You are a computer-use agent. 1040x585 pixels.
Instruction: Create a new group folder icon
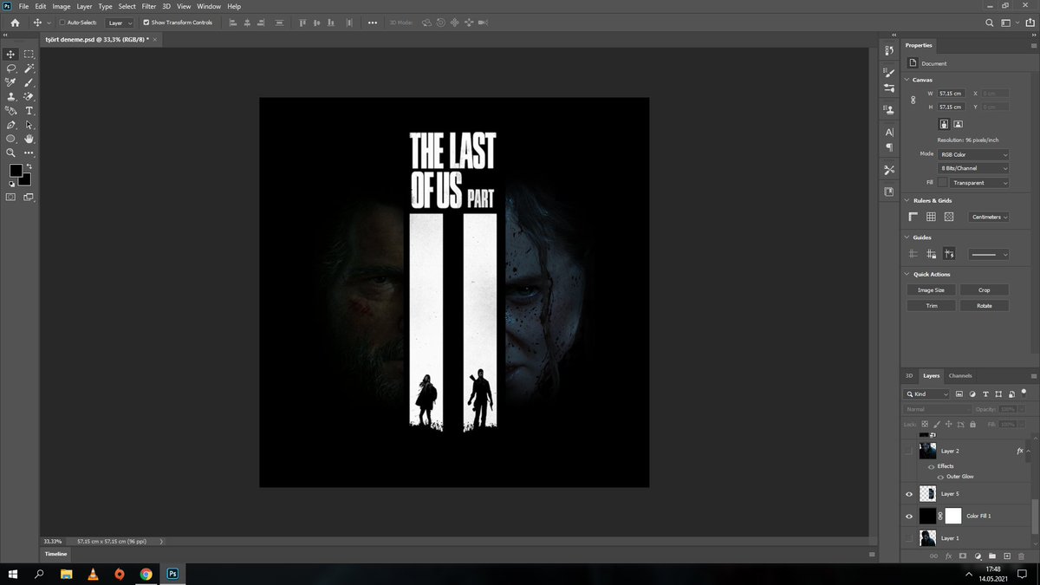click(992, 556)
